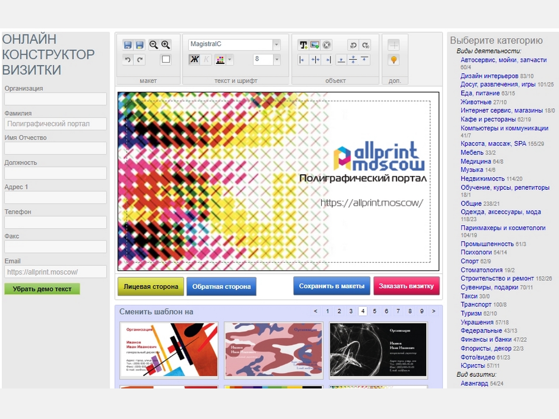
Task: Align object to the top
Action: click(365, 59)
